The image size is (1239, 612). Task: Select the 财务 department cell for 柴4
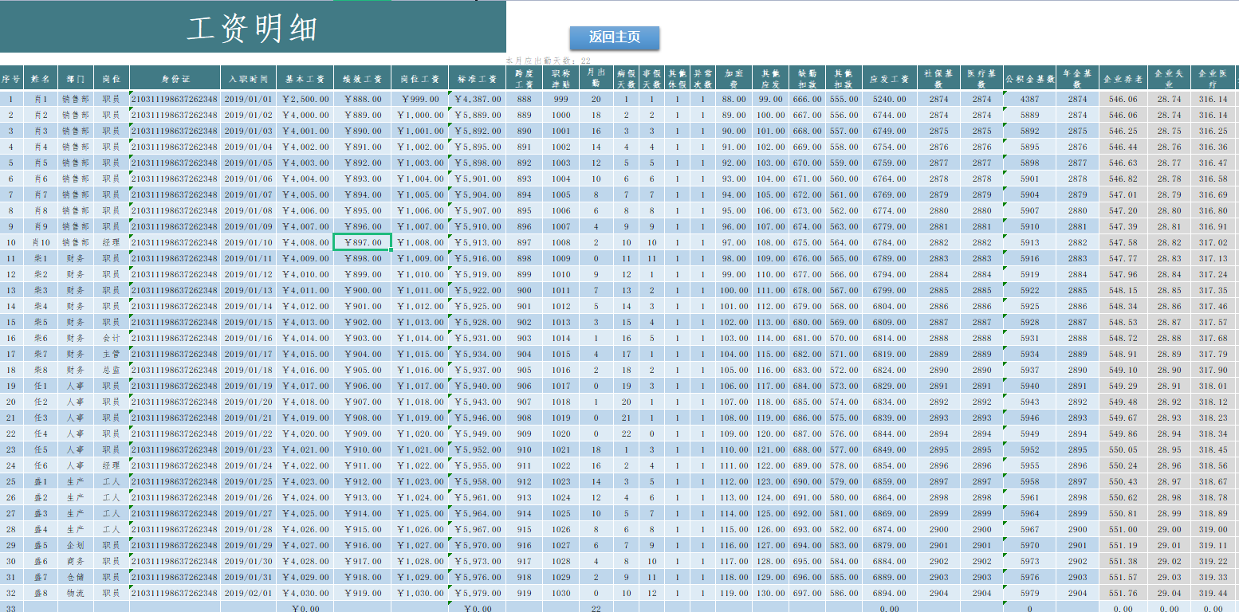tap(76, 307)
